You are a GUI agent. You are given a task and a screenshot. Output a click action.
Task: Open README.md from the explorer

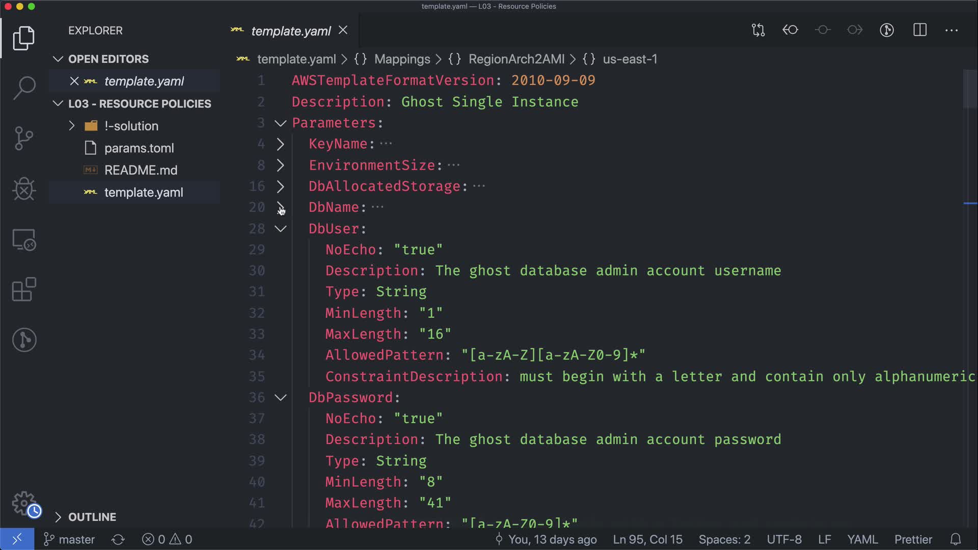pyautogui.click(x=141, y=170)
